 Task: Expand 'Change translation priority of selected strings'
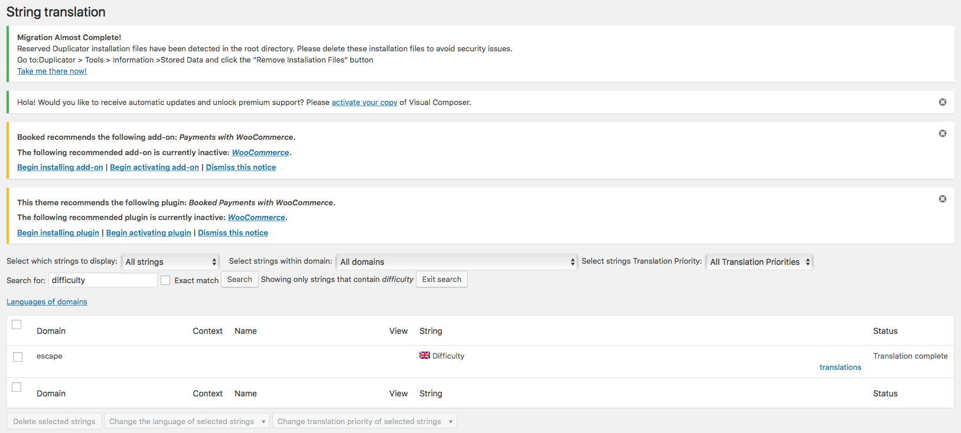[364, 421]
